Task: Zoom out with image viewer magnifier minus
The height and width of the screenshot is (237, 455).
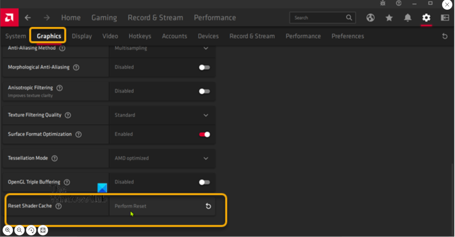Action: click(19, 230)
